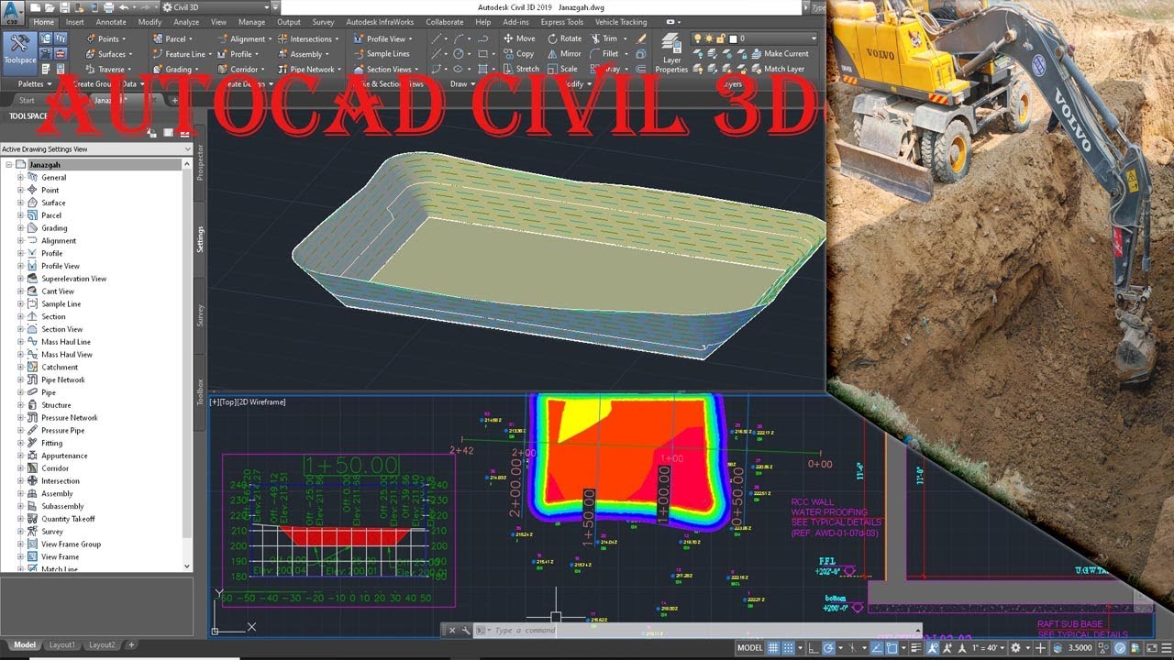
Task: Open the Surfaces dropdown
Action: coord(110,54)
